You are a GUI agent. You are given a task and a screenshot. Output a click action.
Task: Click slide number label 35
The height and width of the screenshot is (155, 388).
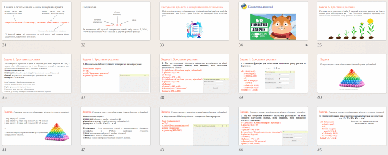(x=319, y=45)
